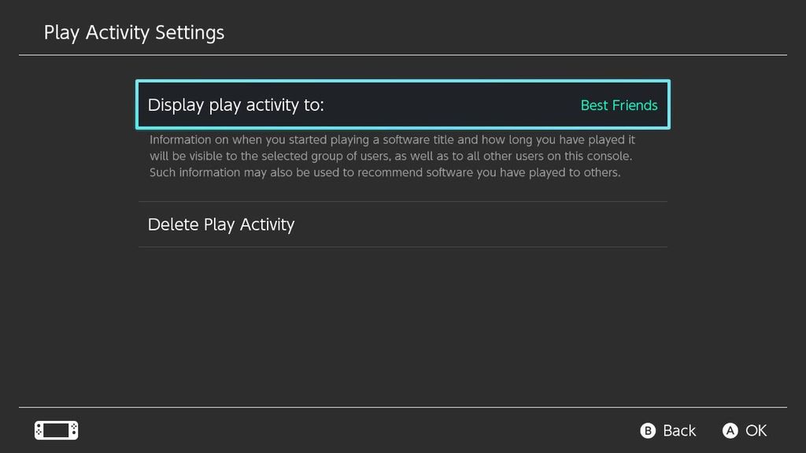The height and width of the screenshot is (453, 806).
Task: Select Delete Play Activity
Action: coord(220,224)
